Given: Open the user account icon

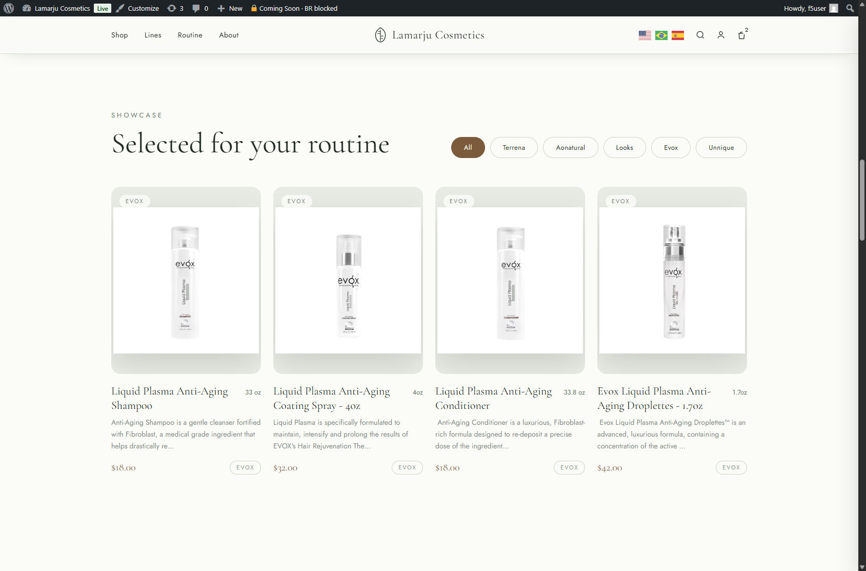Looking at the screenshot, I should 721,35.
